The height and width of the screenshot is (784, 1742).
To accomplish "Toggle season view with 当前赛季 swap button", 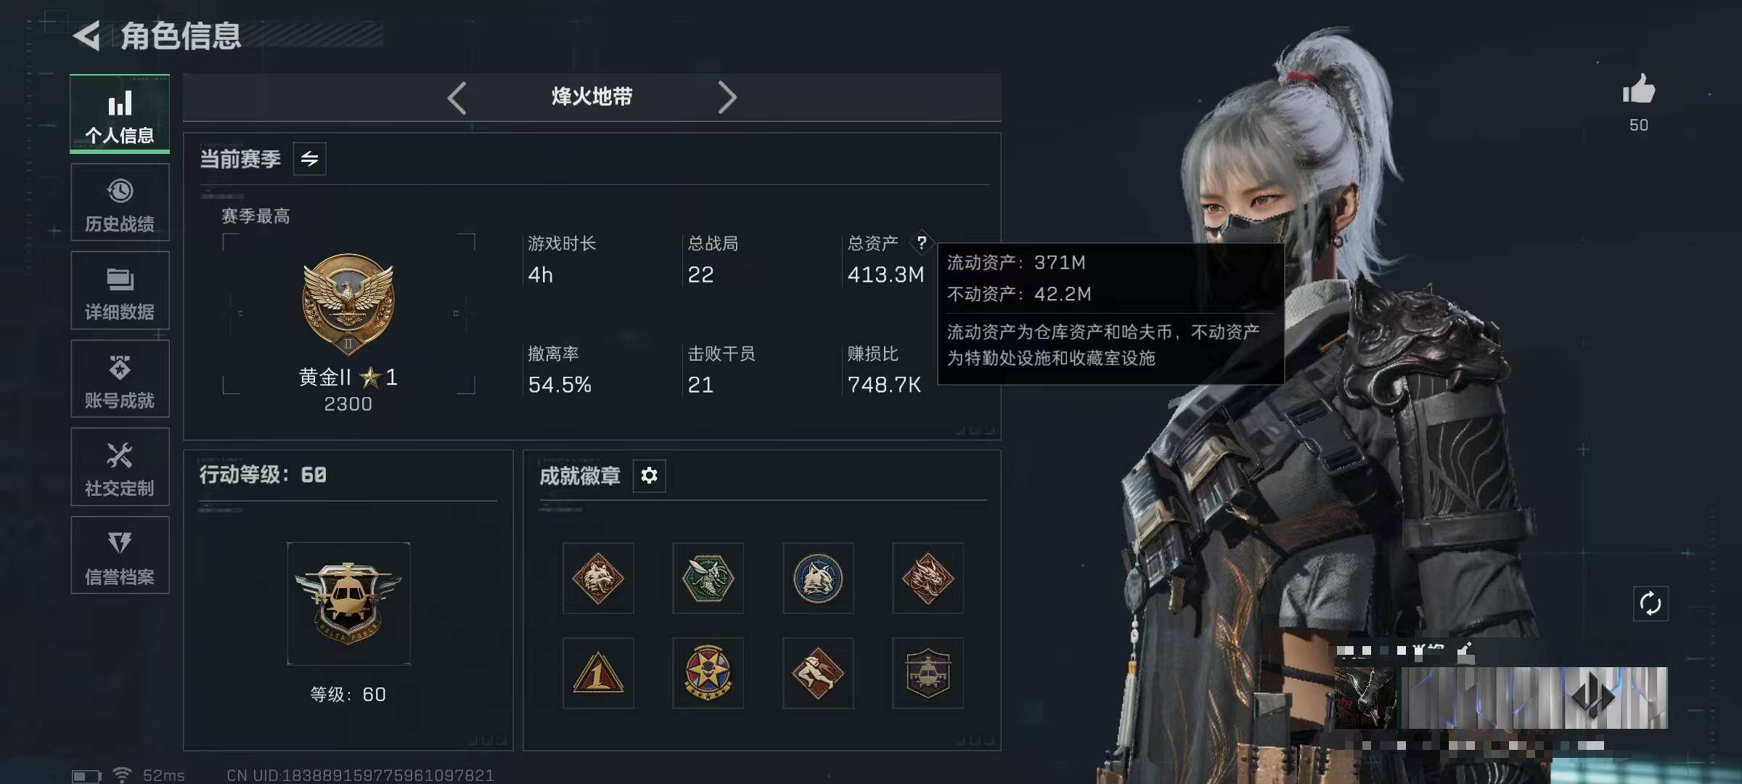I will point(310,159).
